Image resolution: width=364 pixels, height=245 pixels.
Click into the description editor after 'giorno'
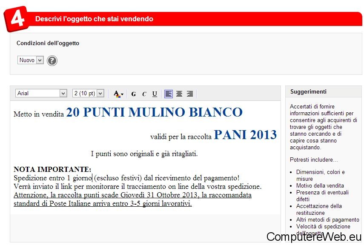[93, 178]
